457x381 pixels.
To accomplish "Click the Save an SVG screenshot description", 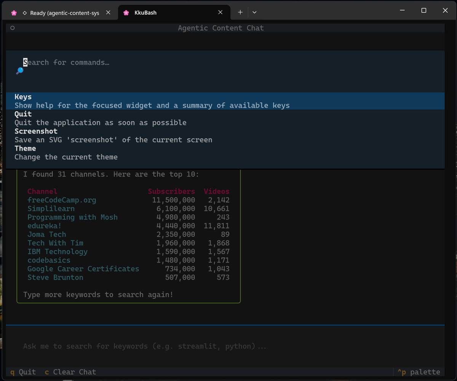I will 113,140.
